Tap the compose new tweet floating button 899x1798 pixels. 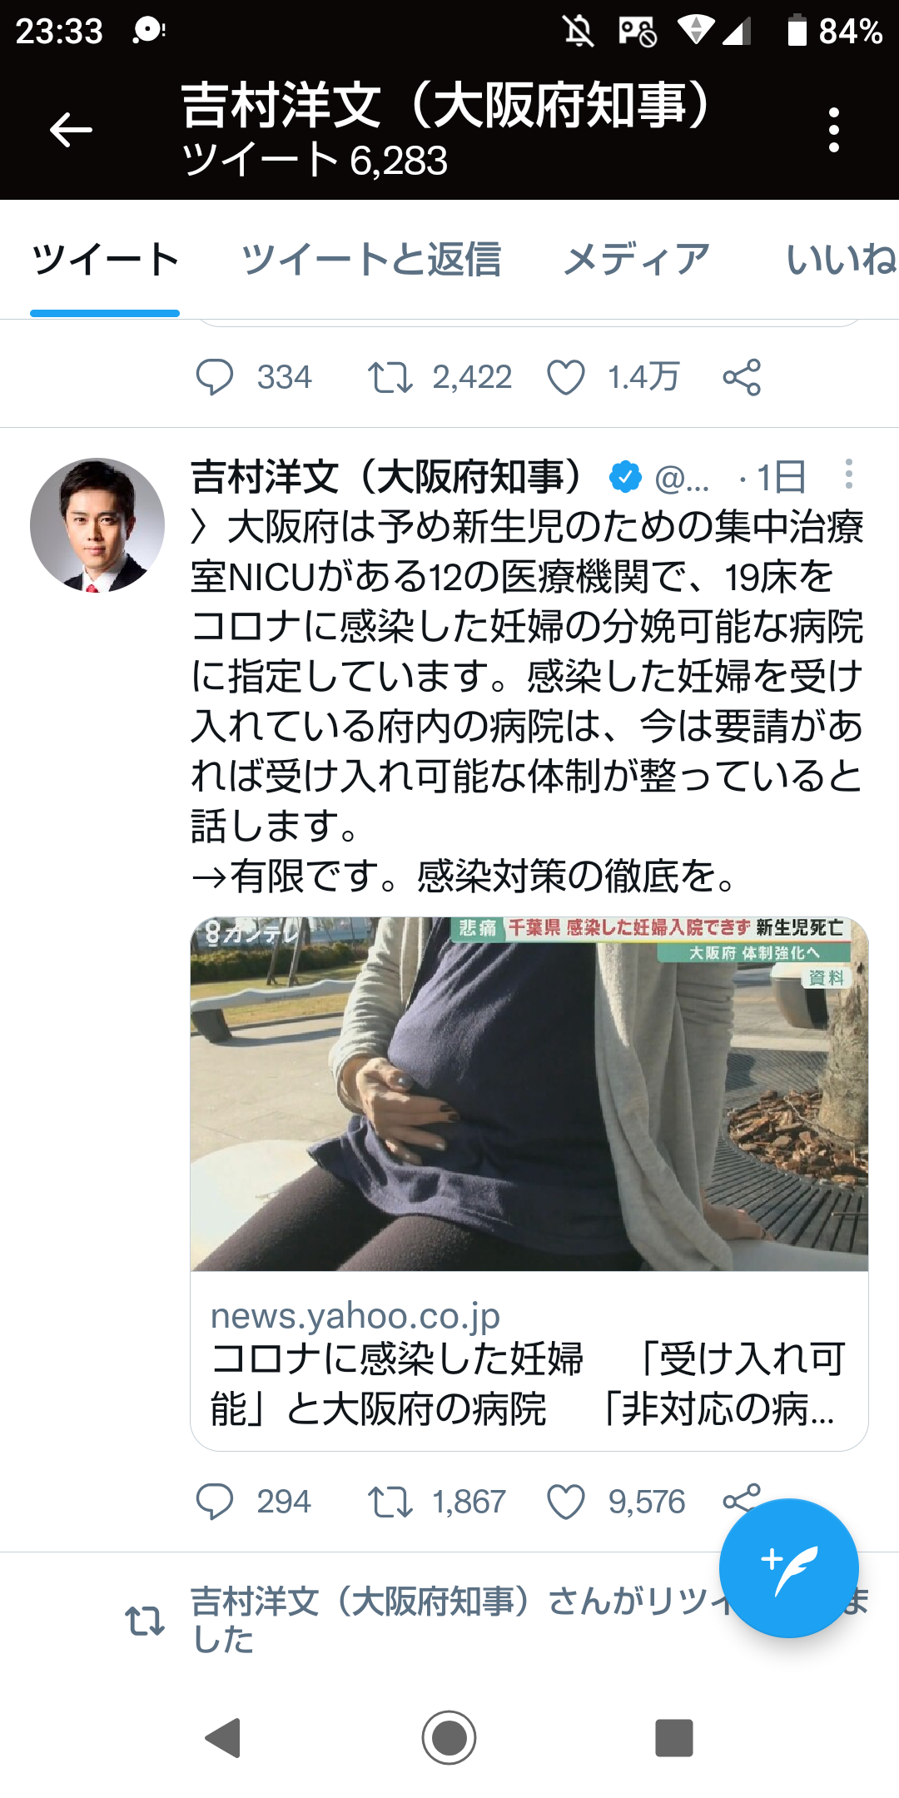(789, 1568)
